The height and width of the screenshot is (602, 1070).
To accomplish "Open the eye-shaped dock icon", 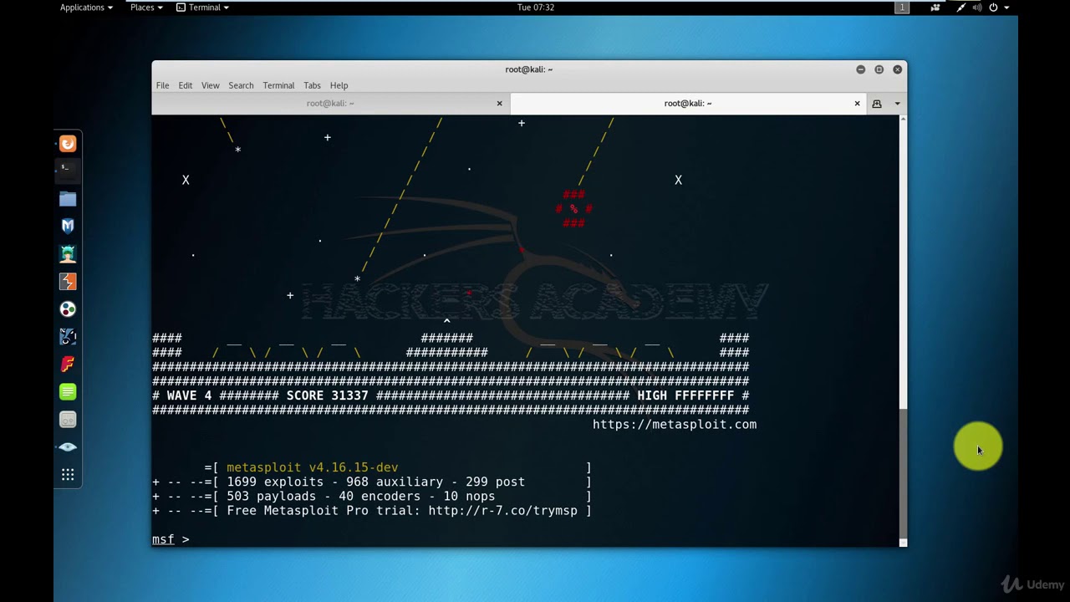I will 68,446.
